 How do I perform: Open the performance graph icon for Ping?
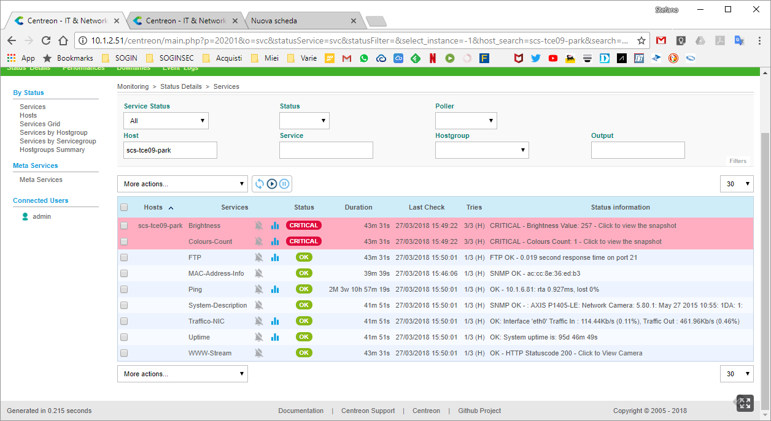coord(275,289)
